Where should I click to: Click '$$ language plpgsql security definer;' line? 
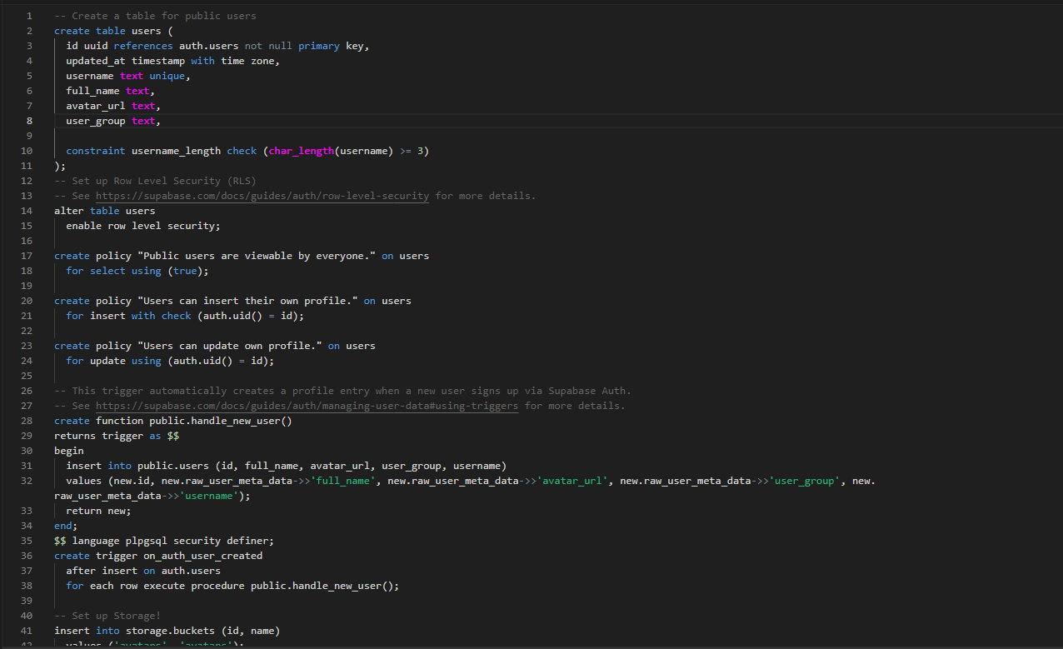click(164, 541)
